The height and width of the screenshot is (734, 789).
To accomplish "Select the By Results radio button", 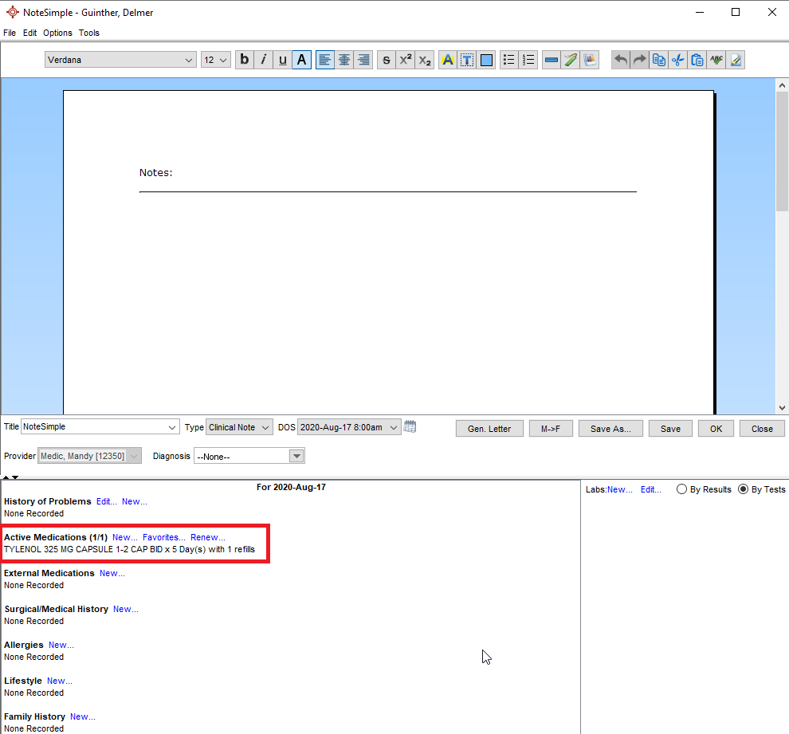I will [x=681, y=489].
